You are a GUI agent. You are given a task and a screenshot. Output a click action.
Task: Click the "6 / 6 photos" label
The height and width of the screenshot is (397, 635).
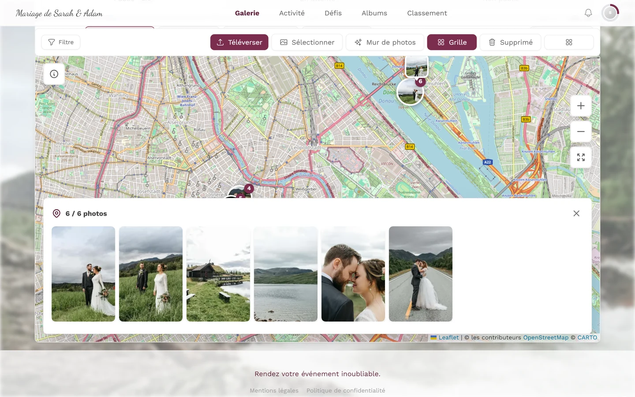[x=86, y=213]
